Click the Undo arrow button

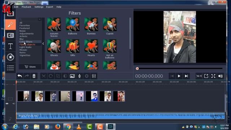point(20,76)
